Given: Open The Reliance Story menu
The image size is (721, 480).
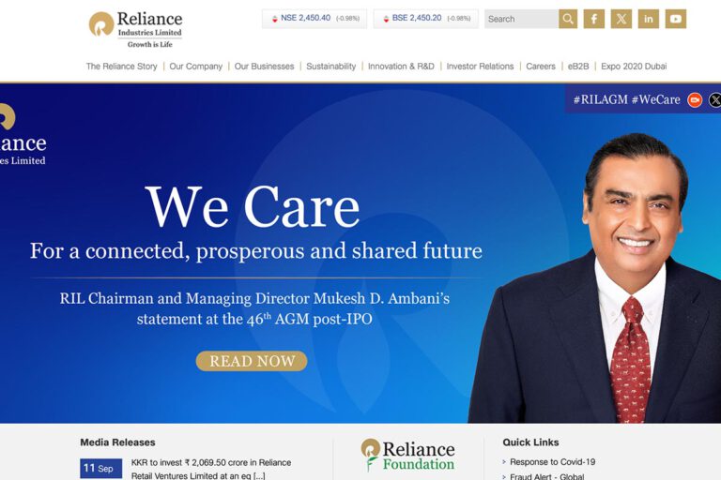Looking at the screenshot, I should pos(121,67).
